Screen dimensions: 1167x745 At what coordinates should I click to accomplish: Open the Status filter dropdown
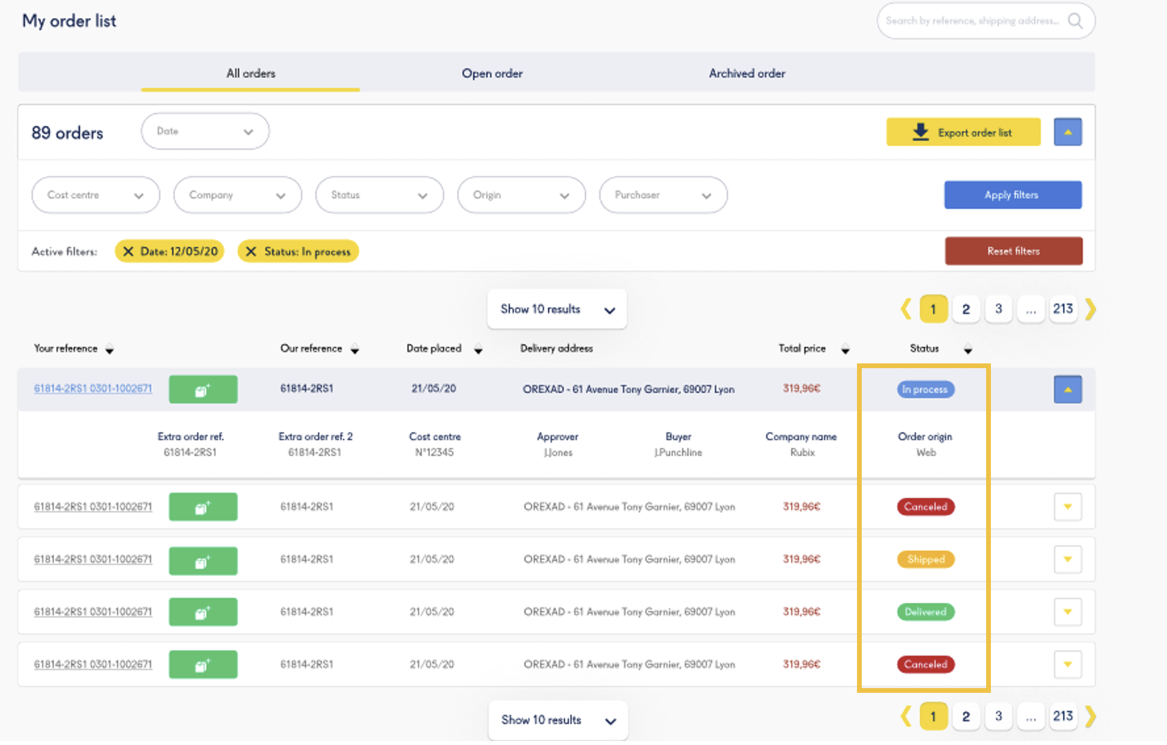pyautogui.click(x=380, y=196)
